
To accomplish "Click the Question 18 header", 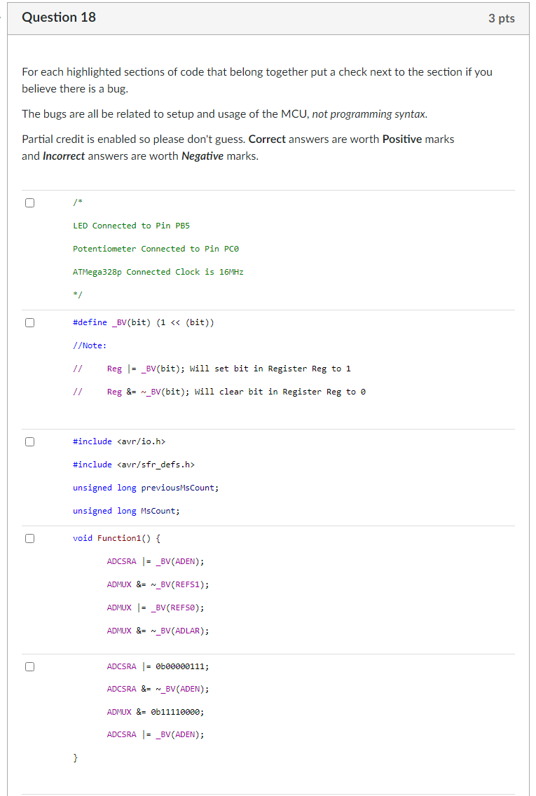I will pos(59,18).
